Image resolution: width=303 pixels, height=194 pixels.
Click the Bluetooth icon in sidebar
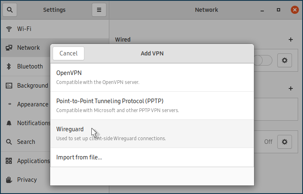[9, 66]
